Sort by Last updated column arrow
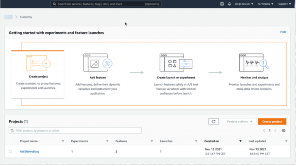This screenshot has width=296, height=166. pyautogui.click(x=286, y=141)
